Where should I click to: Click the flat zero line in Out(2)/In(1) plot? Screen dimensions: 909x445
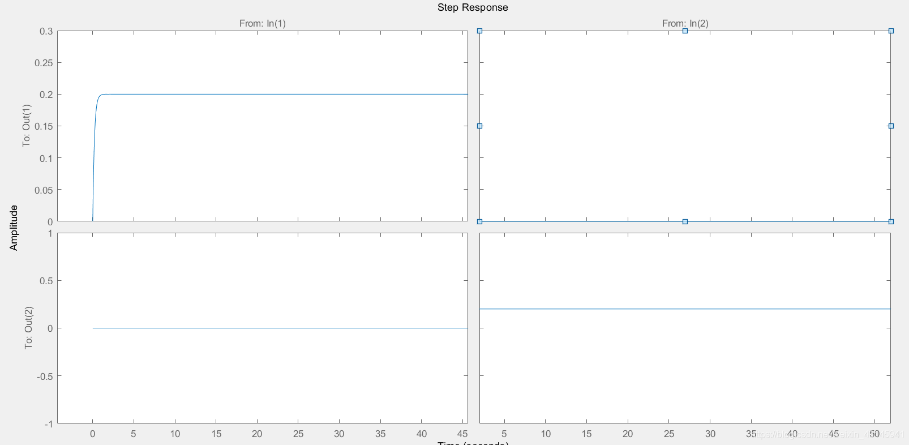[280, 328]
